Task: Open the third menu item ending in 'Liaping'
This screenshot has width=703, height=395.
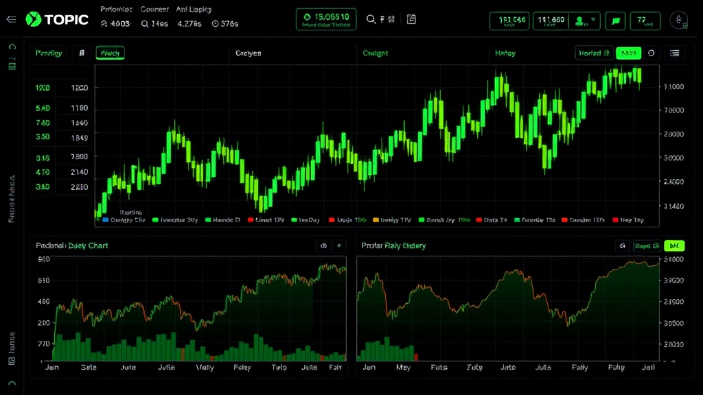Action: 194,9
